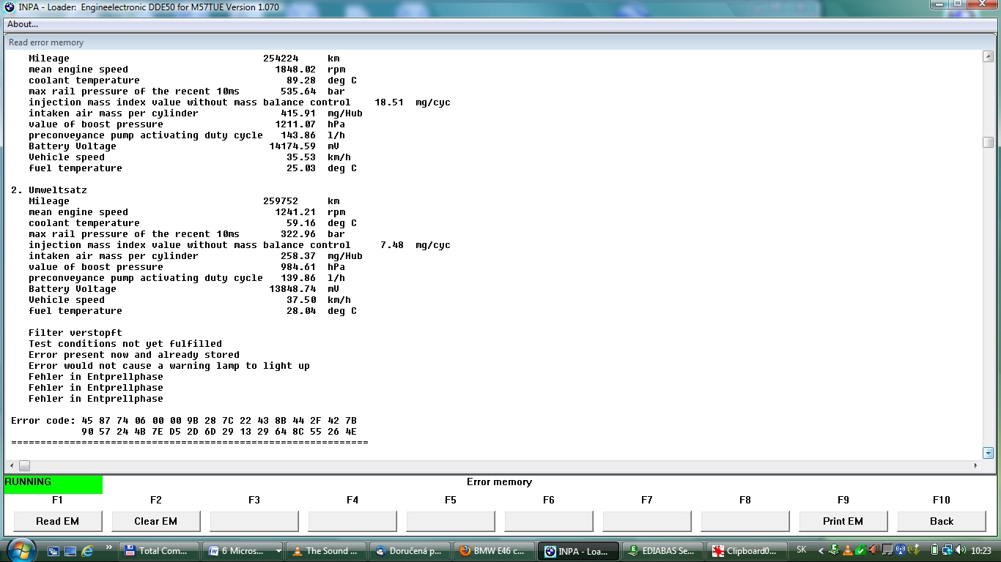Viewport: 1001px width, 562px height.
Task: Show hidden system tray icons arrow
Action: coord(821,551)
